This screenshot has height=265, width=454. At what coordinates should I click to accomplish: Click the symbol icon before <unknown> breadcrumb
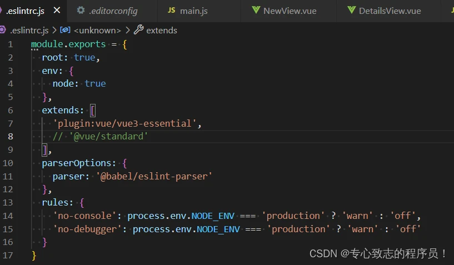coord(66,30)
